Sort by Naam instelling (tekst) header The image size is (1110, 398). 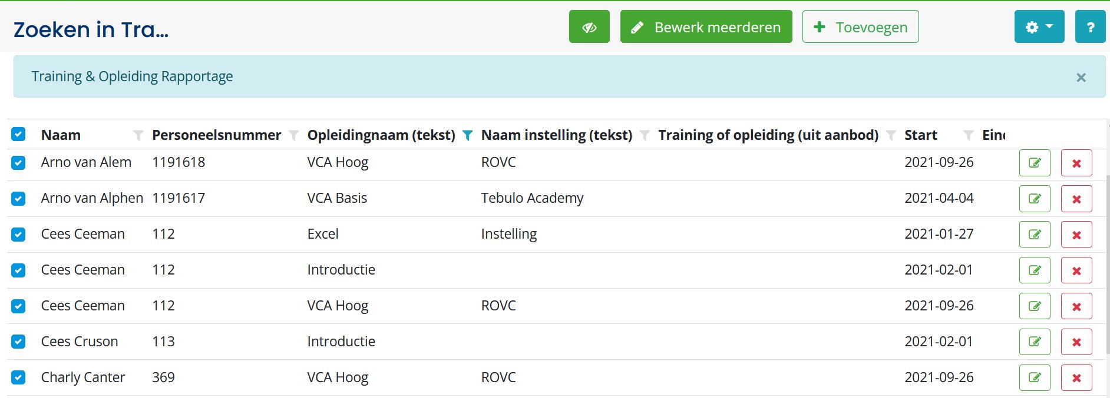point(557,135)
